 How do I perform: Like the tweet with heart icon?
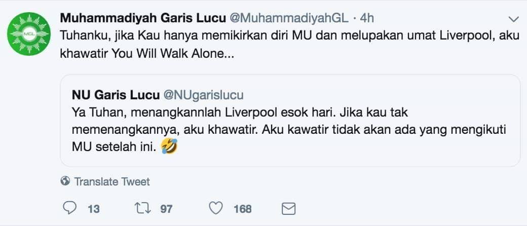pos(216,208)
